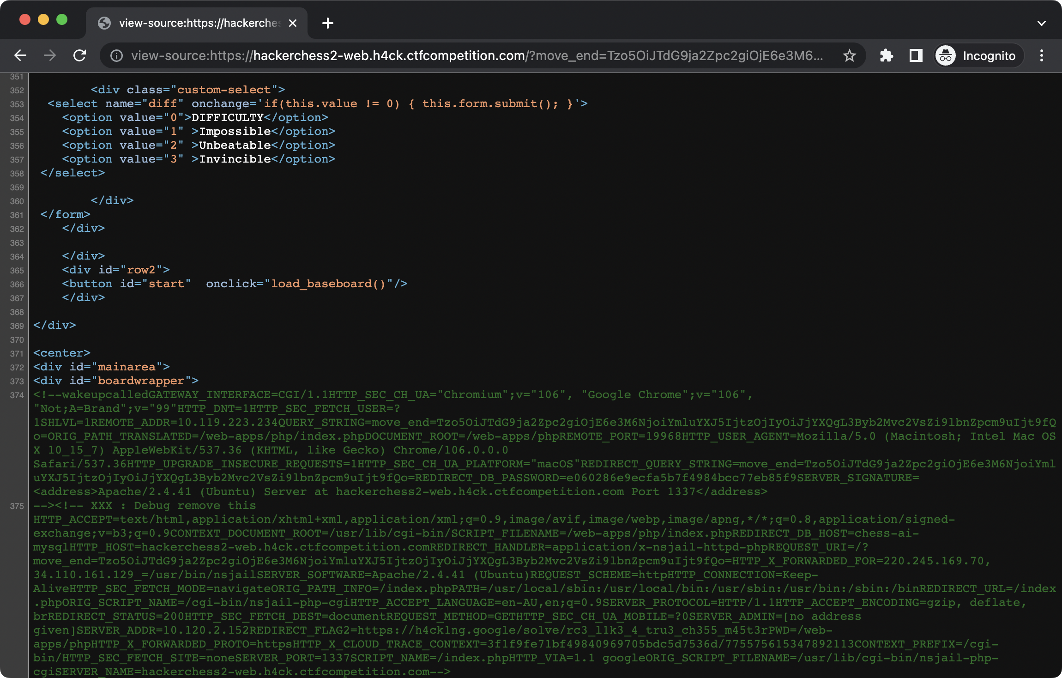Screen dimensions: 1062x678
Task: Open Chrome's three-dot menu
Action: point(1042,55)
